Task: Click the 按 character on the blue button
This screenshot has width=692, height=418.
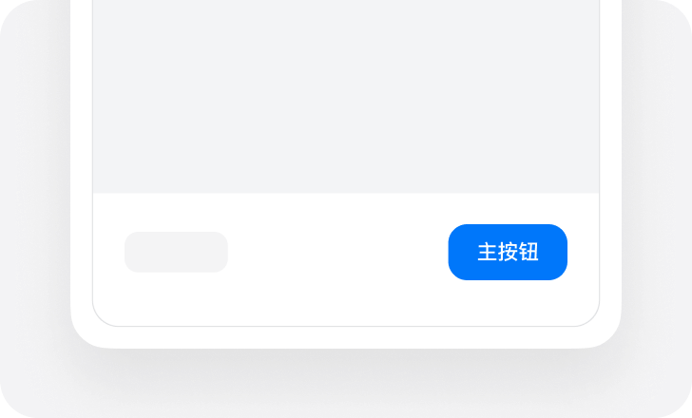Action: 508,252
